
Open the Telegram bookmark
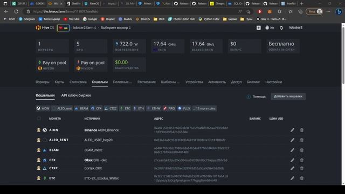[x=27, y=19]
